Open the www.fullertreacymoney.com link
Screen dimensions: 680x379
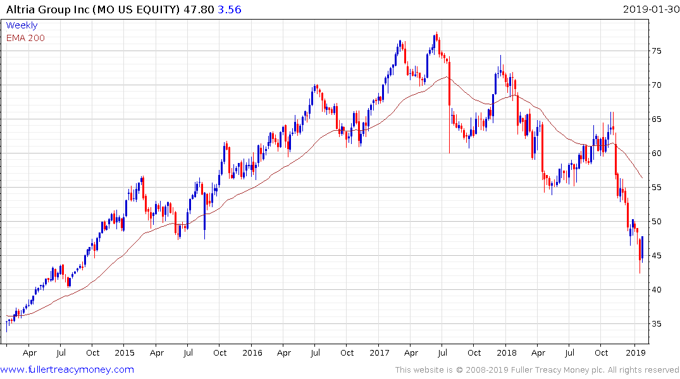pos(67,370)
